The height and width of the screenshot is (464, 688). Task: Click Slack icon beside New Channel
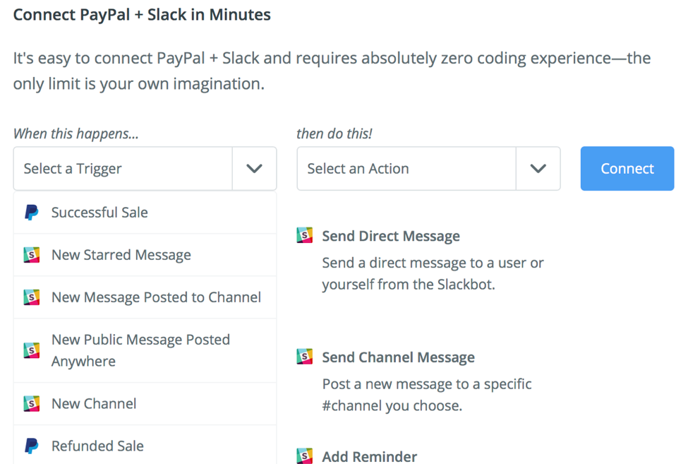coord(32,404)
